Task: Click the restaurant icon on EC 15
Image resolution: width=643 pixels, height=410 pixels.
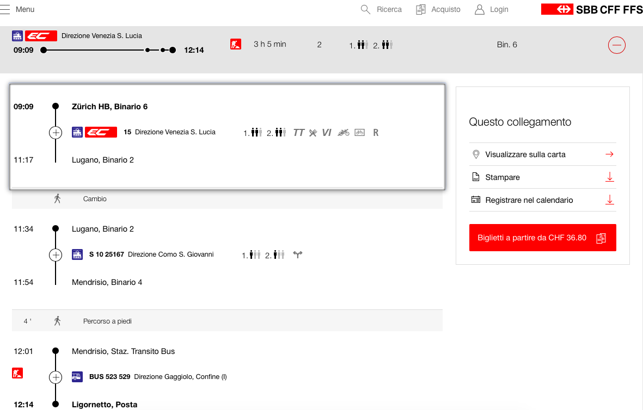Action: point(313,132)
